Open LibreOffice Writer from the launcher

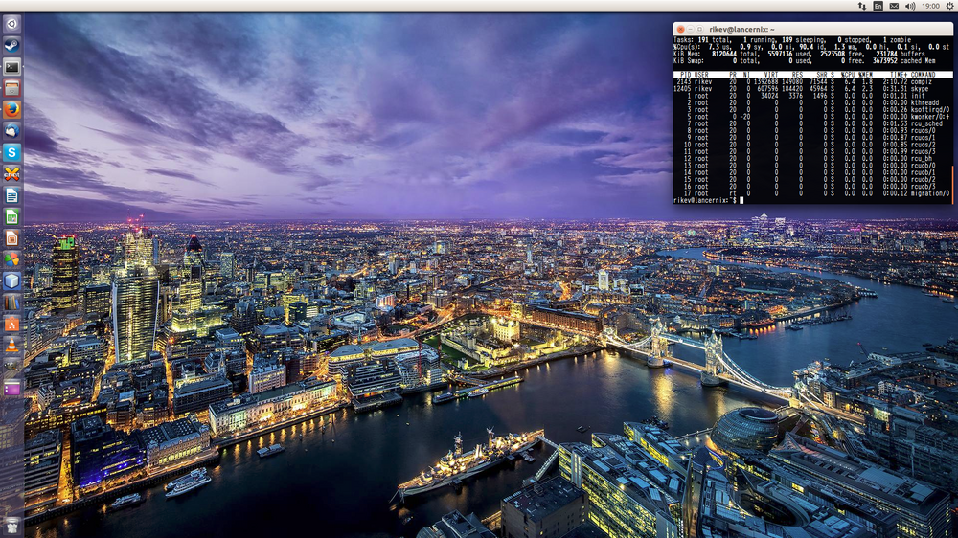point(11,195)
